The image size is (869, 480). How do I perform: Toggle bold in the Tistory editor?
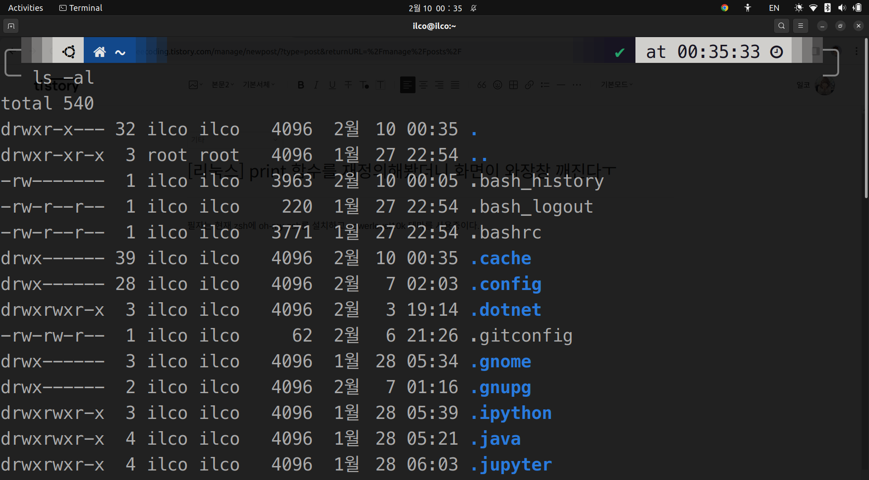301,85
